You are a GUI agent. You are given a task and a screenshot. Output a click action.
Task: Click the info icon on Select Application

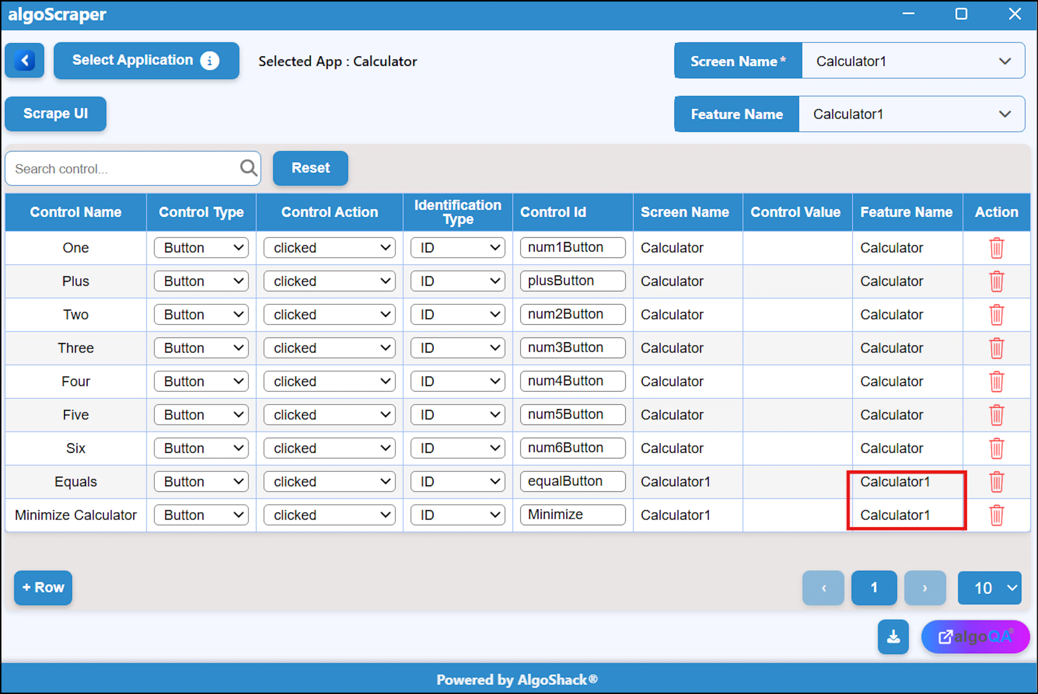tap(209, 61)
